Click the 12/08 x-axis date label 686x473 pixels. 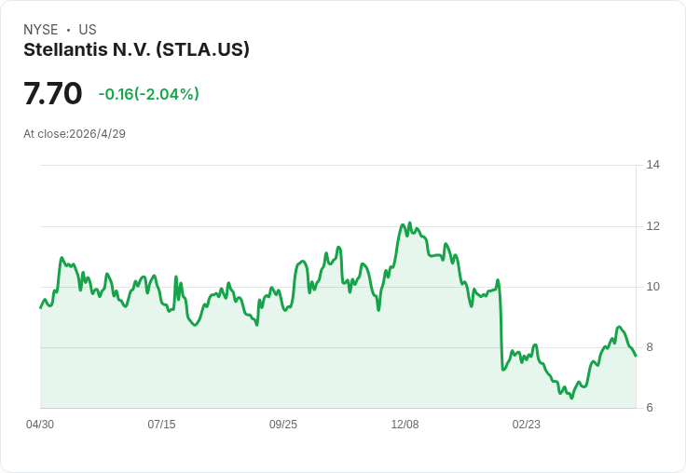(x=405, y=424)
